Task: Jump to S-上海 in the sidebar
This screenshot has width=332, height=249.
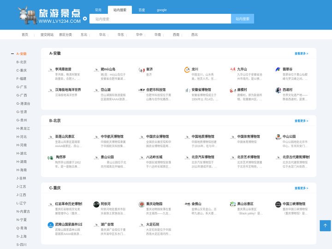Action: 21,236
